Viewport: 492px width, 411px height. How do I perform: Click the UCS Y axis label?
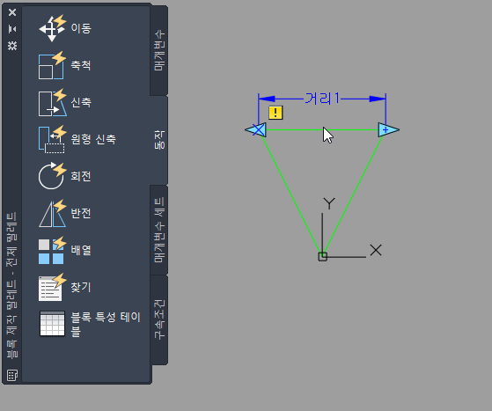(329, 203)
